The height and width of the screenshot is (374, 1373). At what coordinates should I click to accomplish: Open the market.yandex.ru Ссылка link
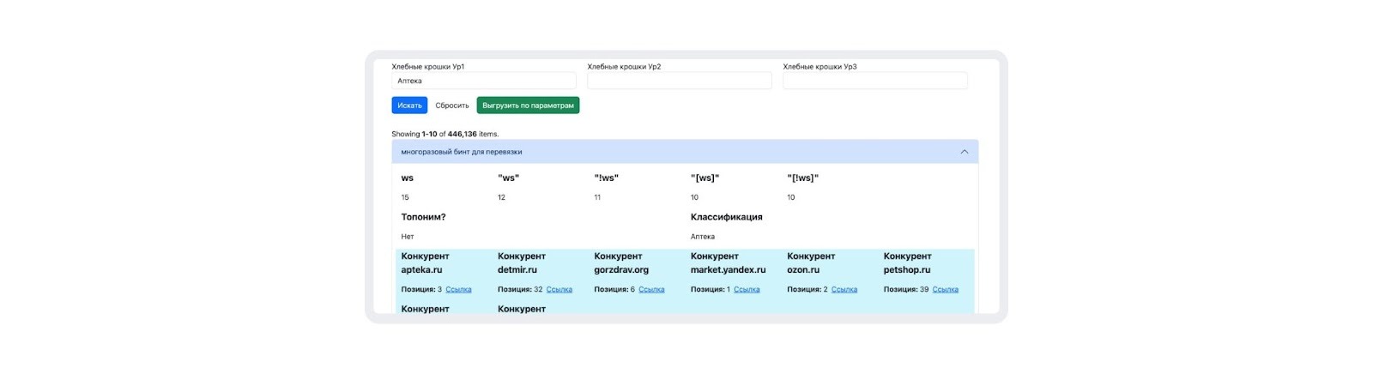point(747,290)
